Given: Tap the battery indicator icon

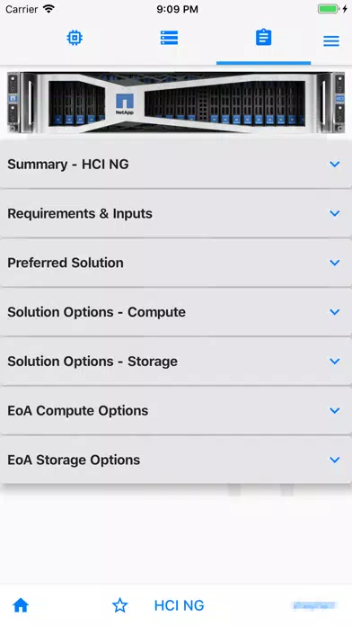Looking at the screenshot, I should point(328,9).
